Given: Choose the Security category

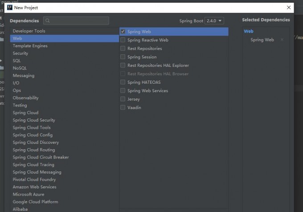Looking at the screenshot, I should (65, 53).
